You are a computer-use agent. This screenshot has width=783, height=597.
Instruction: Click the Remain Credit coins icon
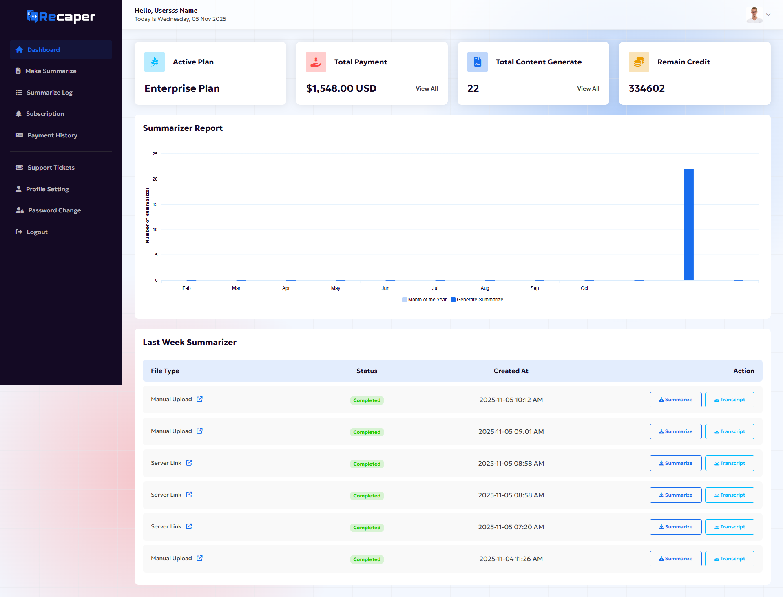(639, 62)
